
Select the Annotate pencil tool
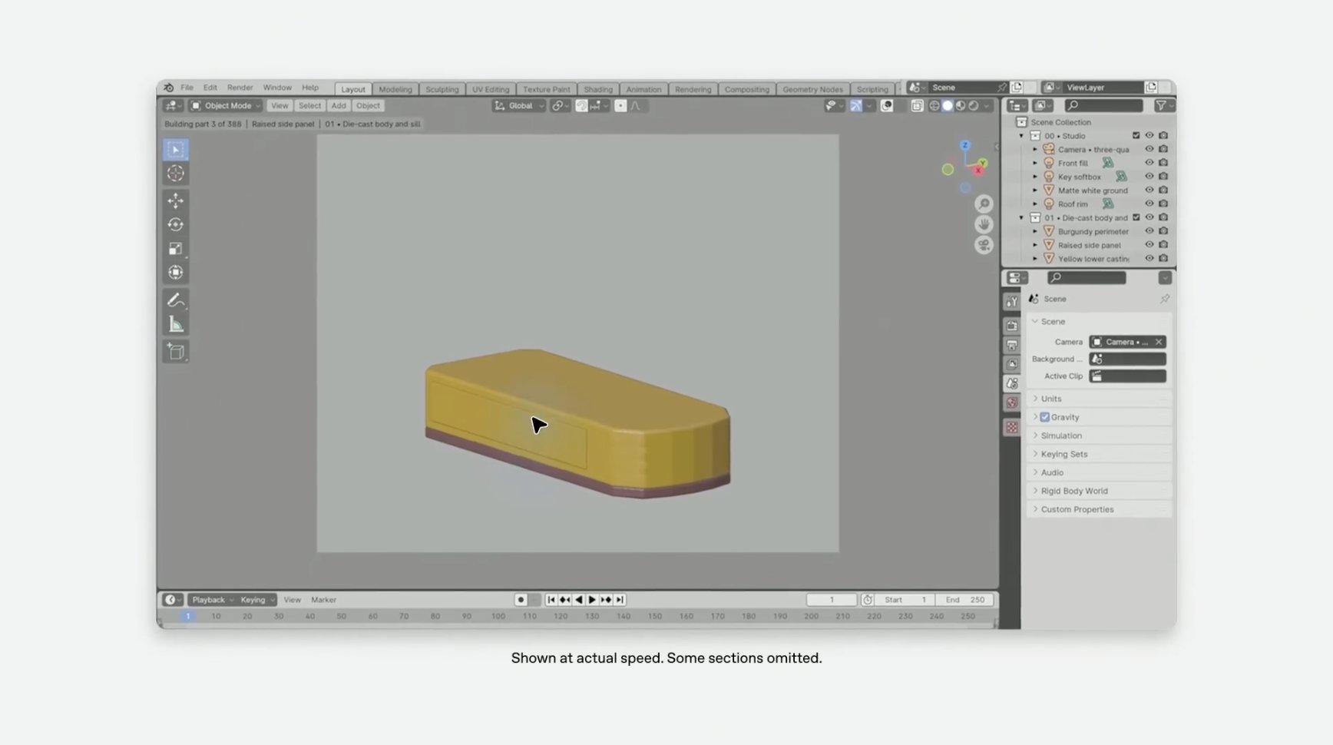point(176,300)
